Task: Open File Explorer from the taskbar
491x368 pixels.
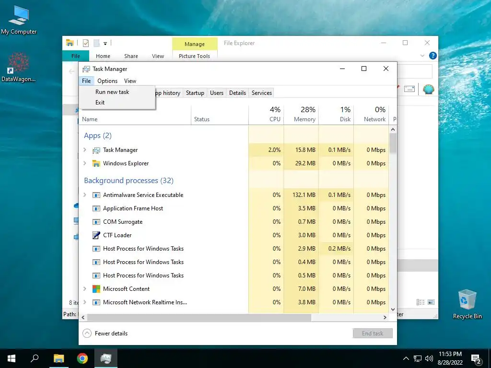Action: (x=59, y=358)
